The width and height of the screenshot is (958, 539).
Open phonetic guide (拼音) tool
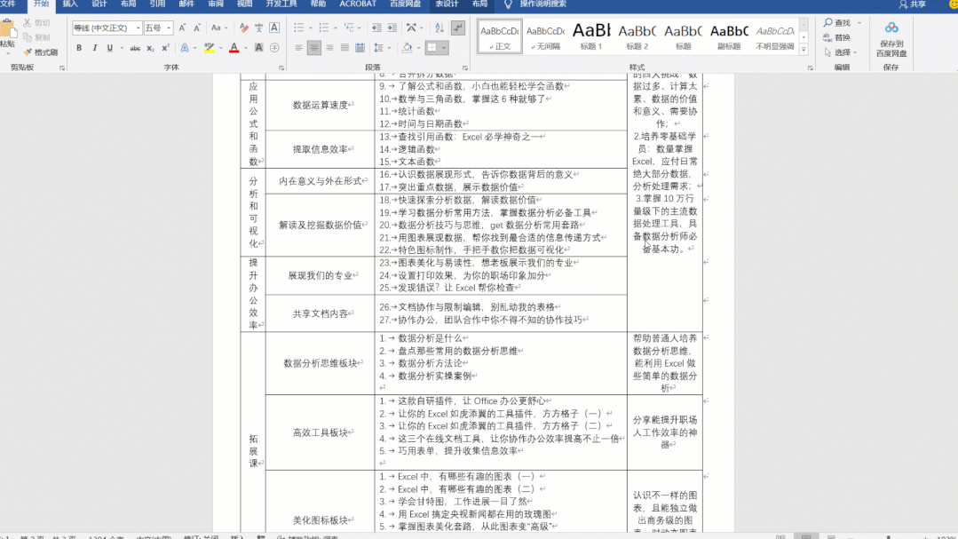[259, 28]
